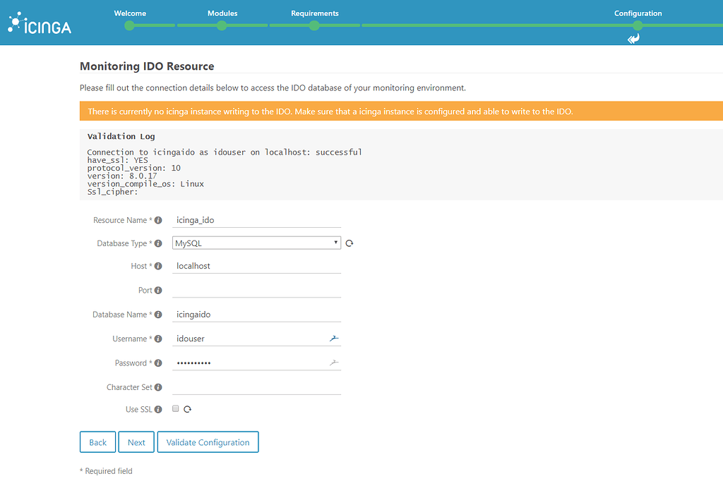This screenshot has width=723, height=481.
Task: Click the autofill indicator in the Password field
Action: click(x=333, y=363)
